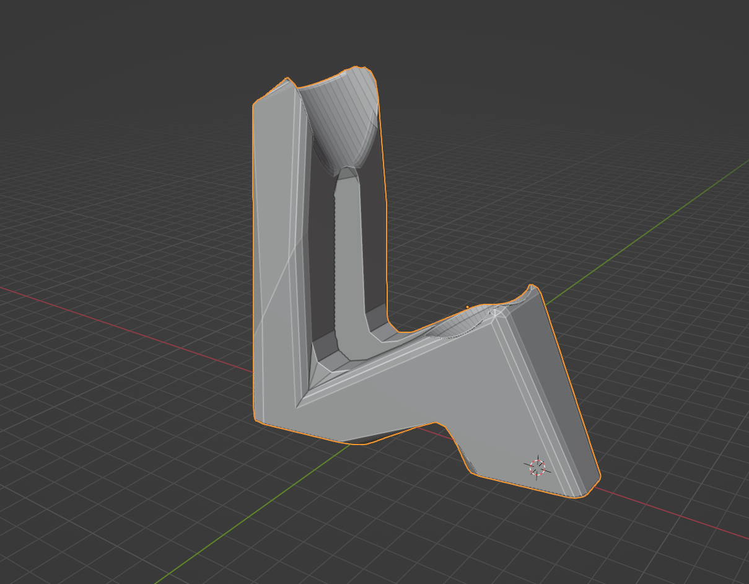
Task: Click the red-white 3D cursor crosshair
Action: [537, 467]
